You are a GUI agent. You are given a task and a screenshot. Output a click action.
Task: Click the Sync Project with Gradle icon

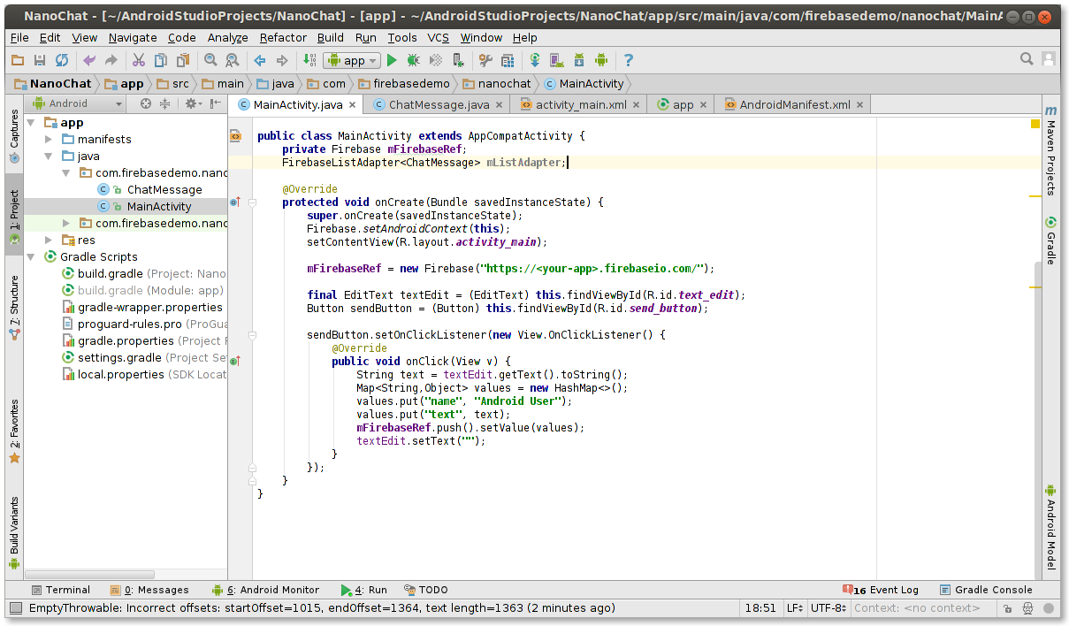point(535,60)
